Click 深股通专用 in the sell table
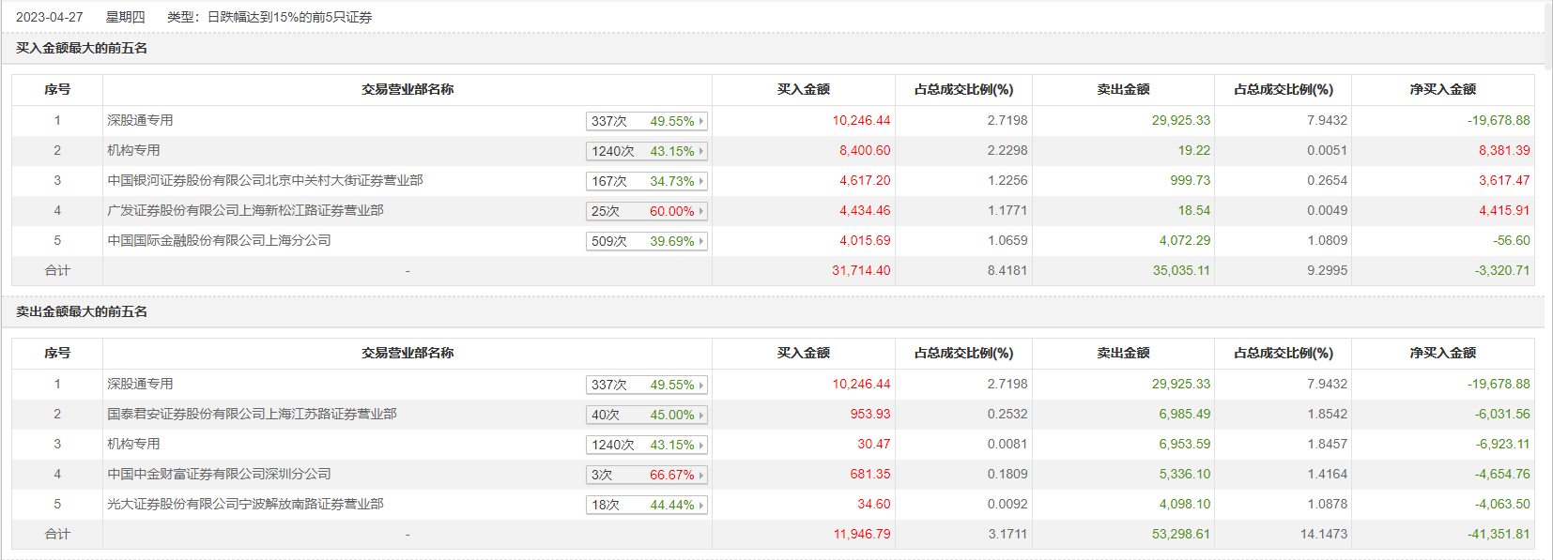 140,384
